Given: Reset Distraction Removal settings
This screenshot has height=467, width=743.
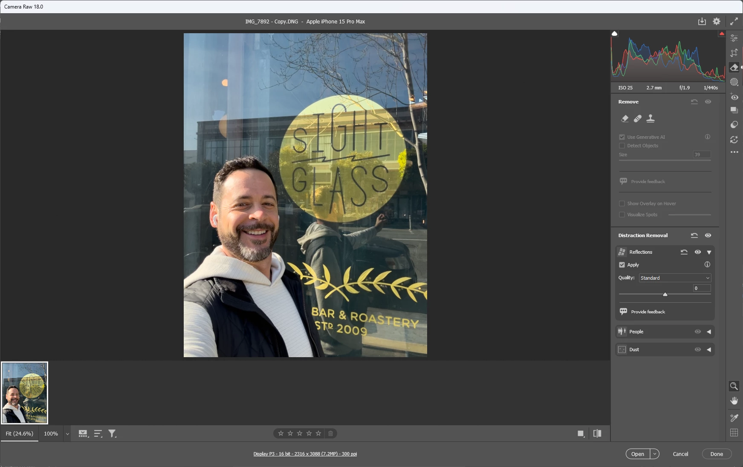Looking at the screenshot, I should click(694, 235).
